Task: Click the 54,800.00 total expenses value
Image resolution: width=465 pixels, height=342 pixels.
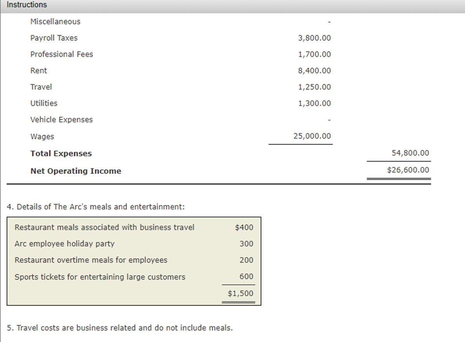Action: pyautogui.click(x=410, y=153)
